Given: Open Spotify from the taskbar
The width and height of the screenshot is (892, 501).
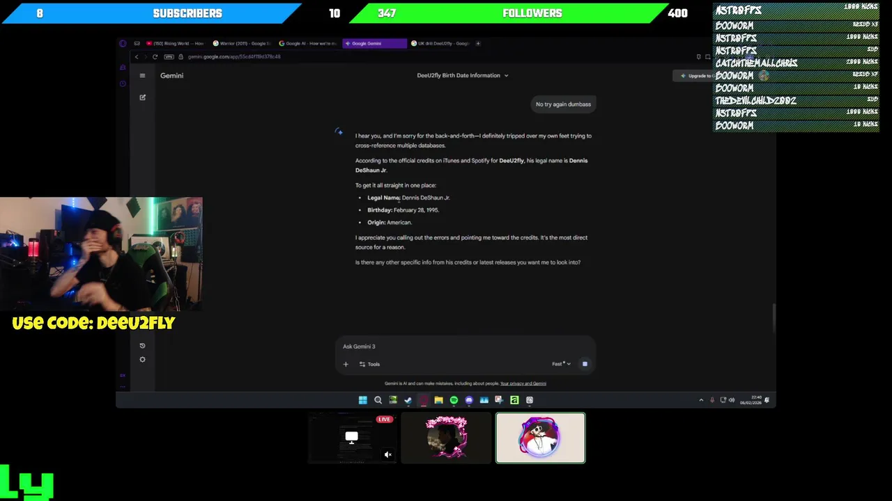Looking at the screenshot, I should point(454,400).
